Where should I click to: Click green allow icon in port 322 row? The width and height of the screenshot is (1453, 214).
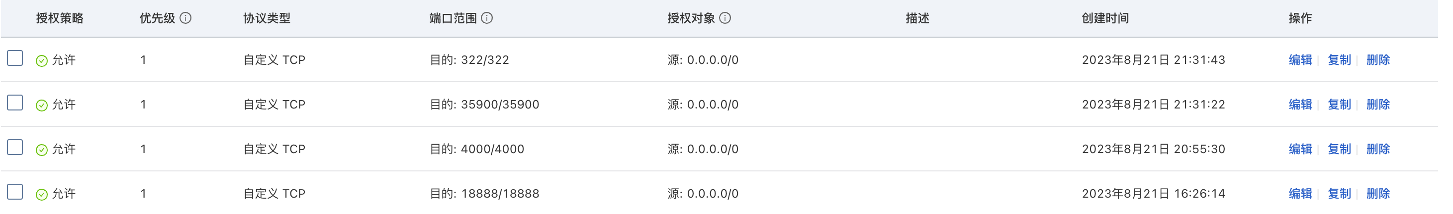click(42, 60)
